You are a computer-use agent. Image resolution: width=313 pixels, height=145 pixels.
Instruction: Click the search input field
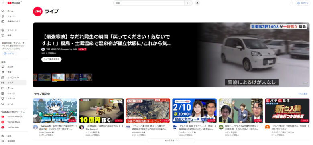pos(149,3)
